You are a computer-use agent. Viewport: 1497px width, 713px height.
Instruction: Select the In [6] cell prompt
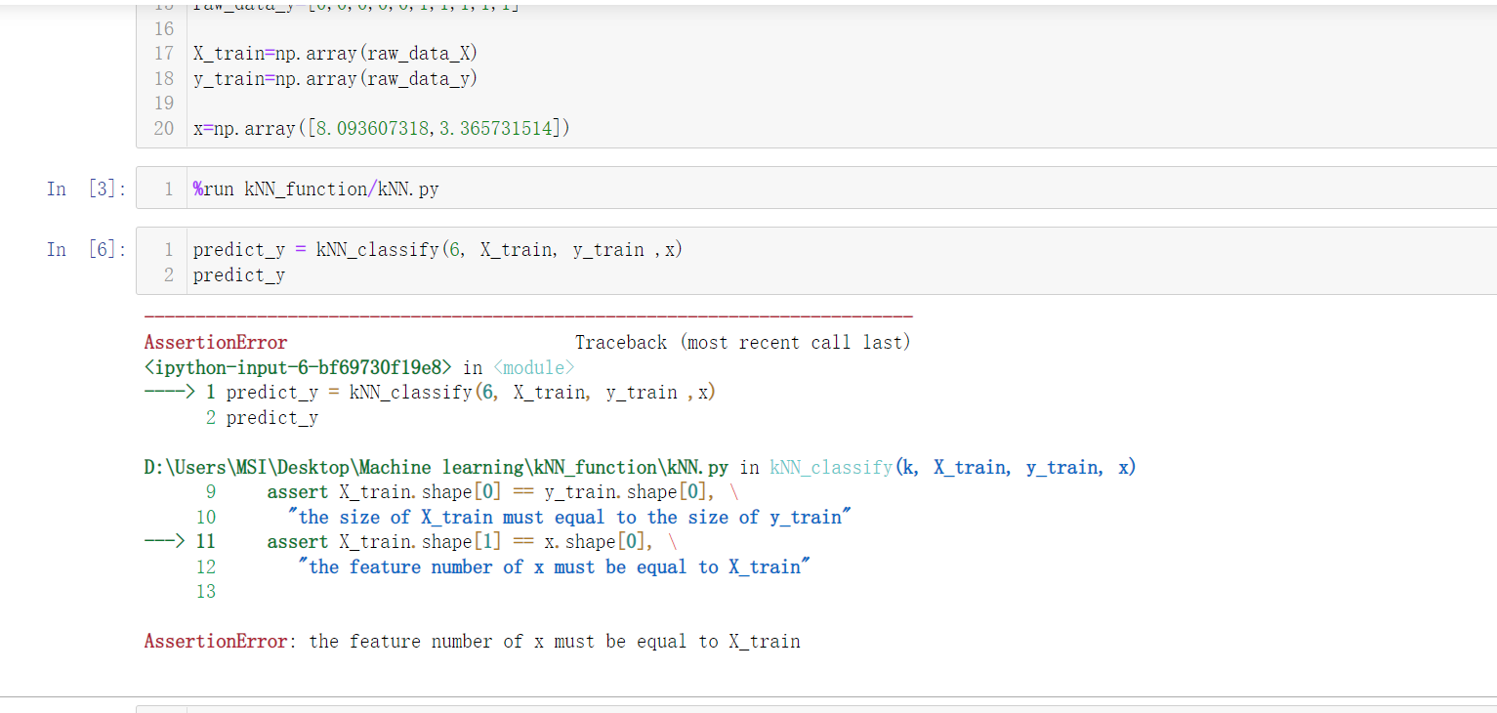(86, 249)
